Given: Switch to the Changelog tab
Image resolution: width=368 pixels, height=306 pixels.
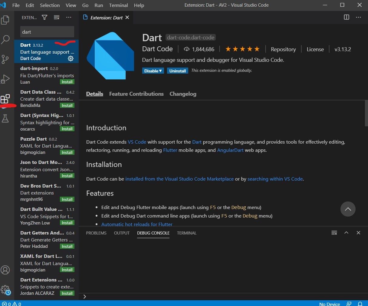Looking at the screenshot, I should [x=183, y=94].
